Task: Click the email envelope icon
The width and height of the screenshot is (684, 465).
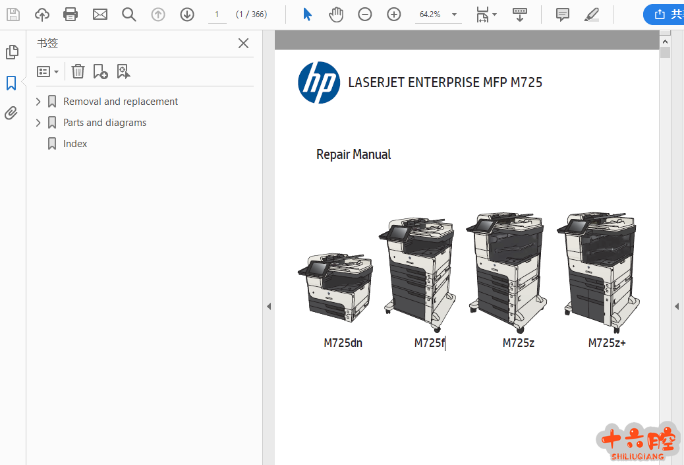Action: click(x=100, y=14)
